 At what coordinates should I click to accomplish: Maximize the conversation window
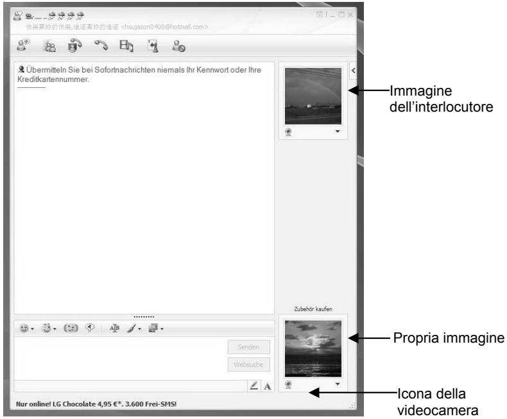point(341,14)
